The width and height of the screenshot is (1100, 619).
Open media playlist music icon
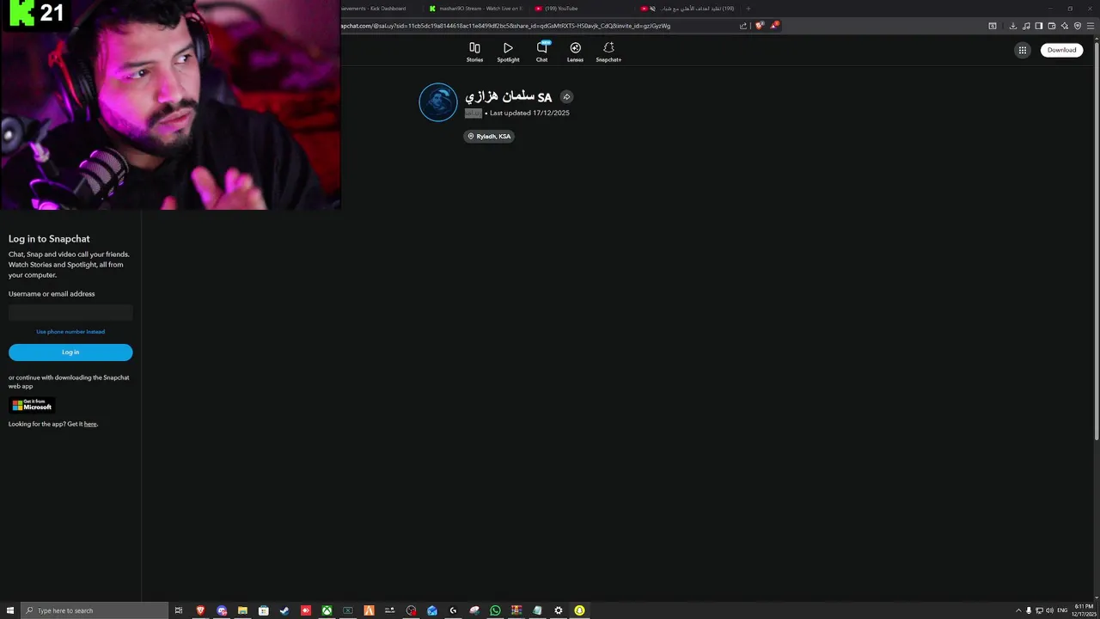pyautogui.click(x=1026, y=26)
